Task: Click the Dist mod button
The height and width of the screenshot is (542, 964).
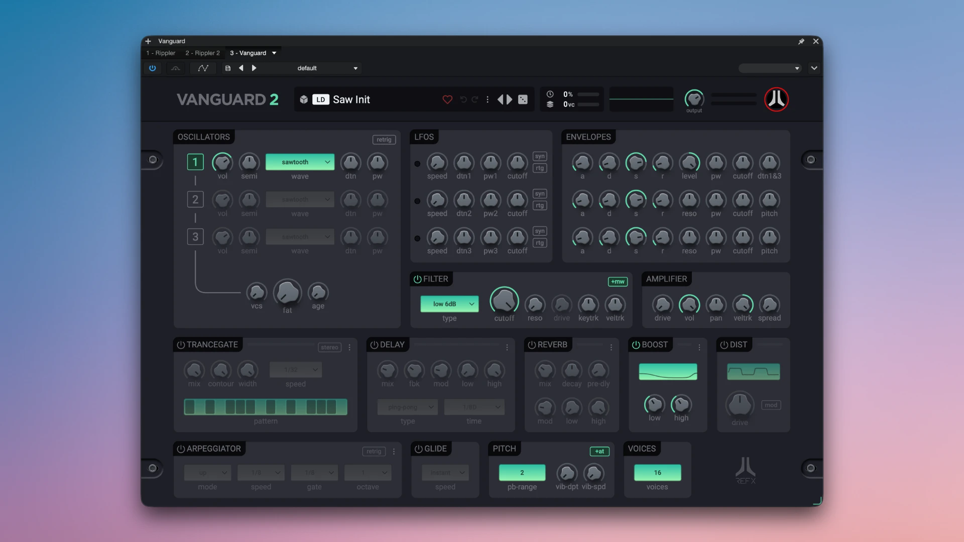Action: [x=771, y=405]
